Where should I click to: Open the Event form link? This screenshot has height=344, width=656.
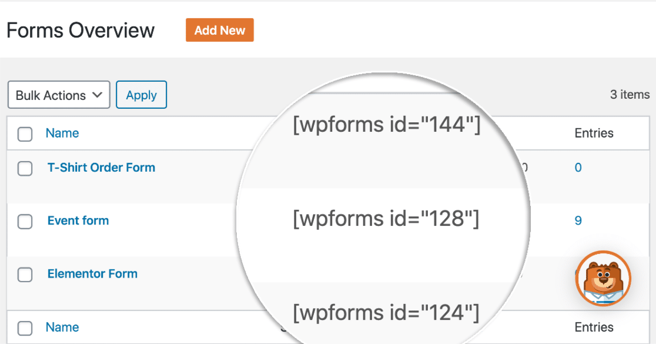pos(78,221)
